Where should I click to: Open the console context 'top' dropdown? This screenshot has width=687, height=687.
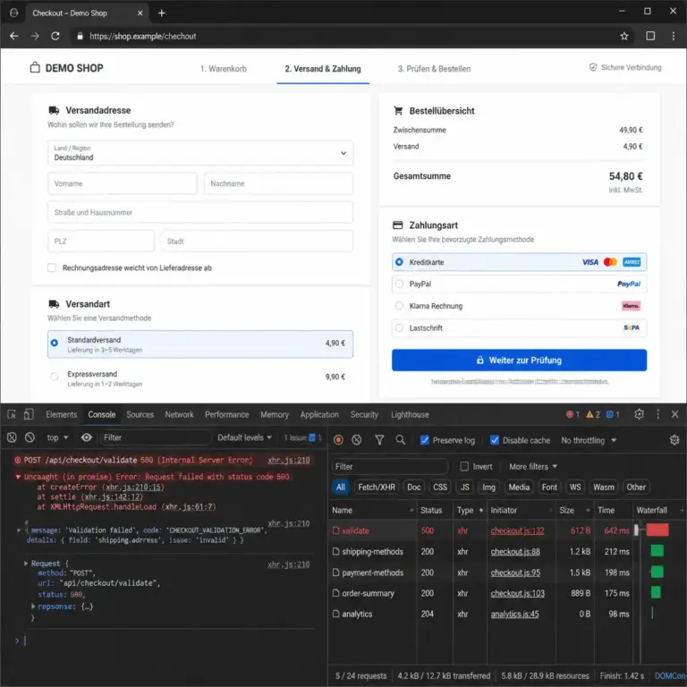[57, 437]
